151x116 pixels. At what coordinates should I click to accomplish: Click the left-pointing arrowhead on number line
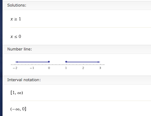(x=16, y=62)
